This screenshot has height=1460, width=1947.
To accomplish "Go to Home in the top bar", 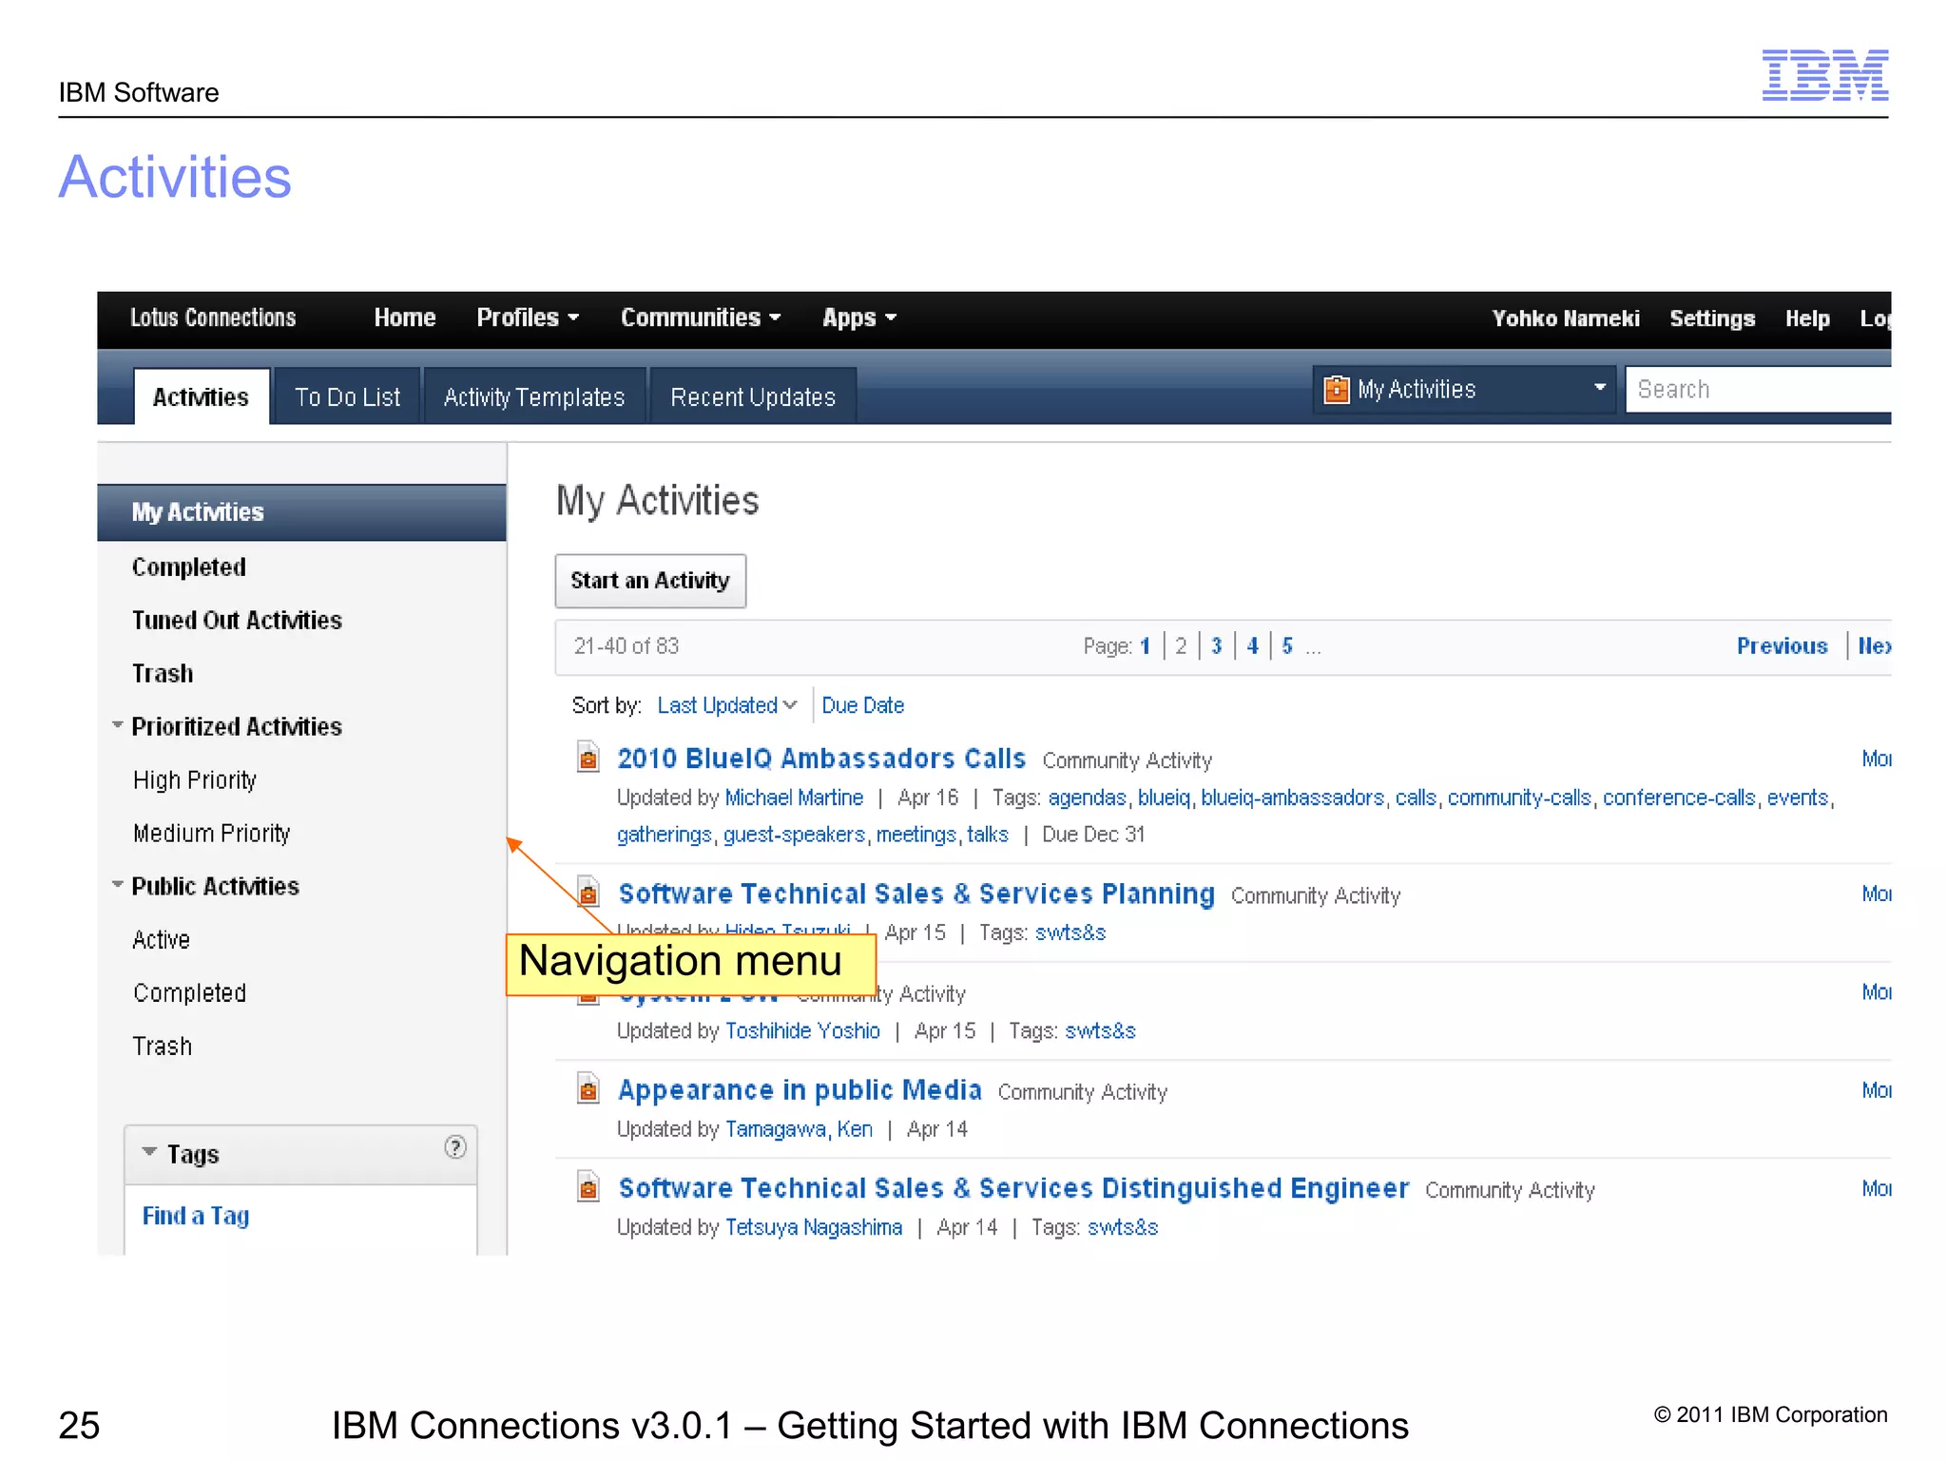I will pyautogui.click(x=404, y=317).
